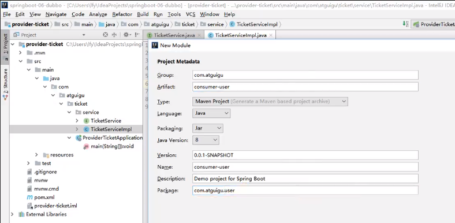Image resolution: width=455 pixels, height=223 pixels.
Task: Expand the TicketServiceImpl class node
Action: [x=77, y=129]
